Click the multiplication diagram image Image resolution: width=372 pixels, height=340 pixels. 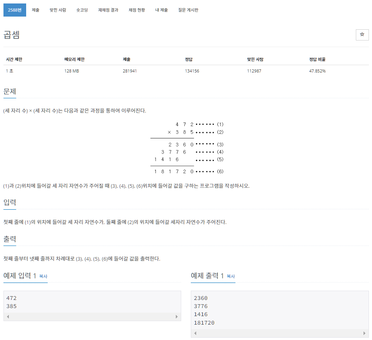coord(187,148)
